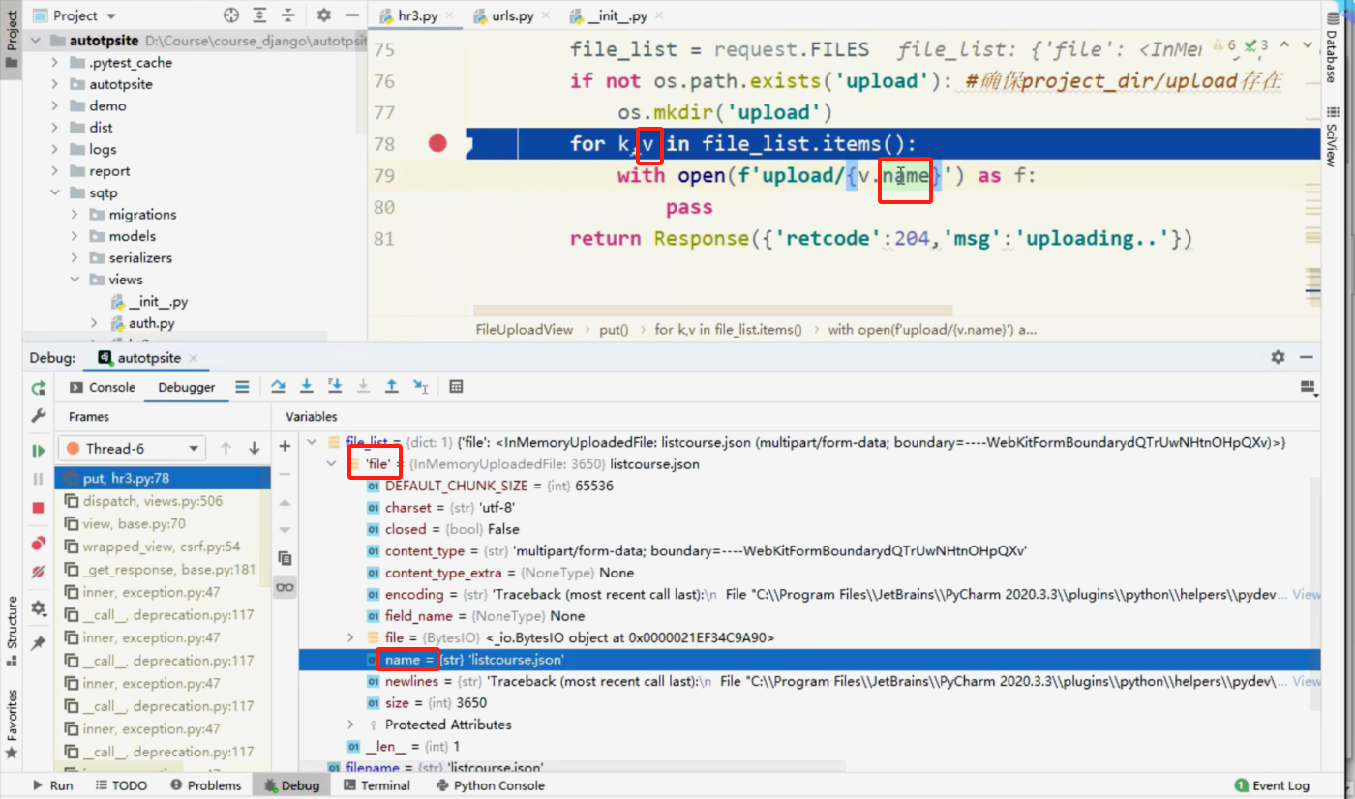Open the Thread-6 thread dropdown

[x=132, y=449]
